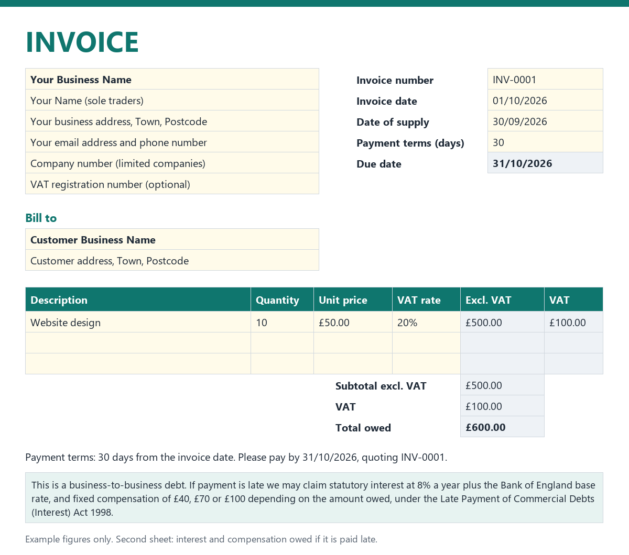Click the Unit price column header
The width and height of the screenshot is (629, 555).
(x=353, y=299)
